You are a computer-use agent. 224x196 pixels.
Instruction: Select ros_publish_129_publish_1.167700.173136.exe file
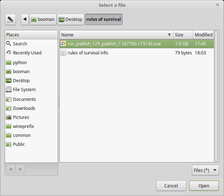(x=137, y=44)
